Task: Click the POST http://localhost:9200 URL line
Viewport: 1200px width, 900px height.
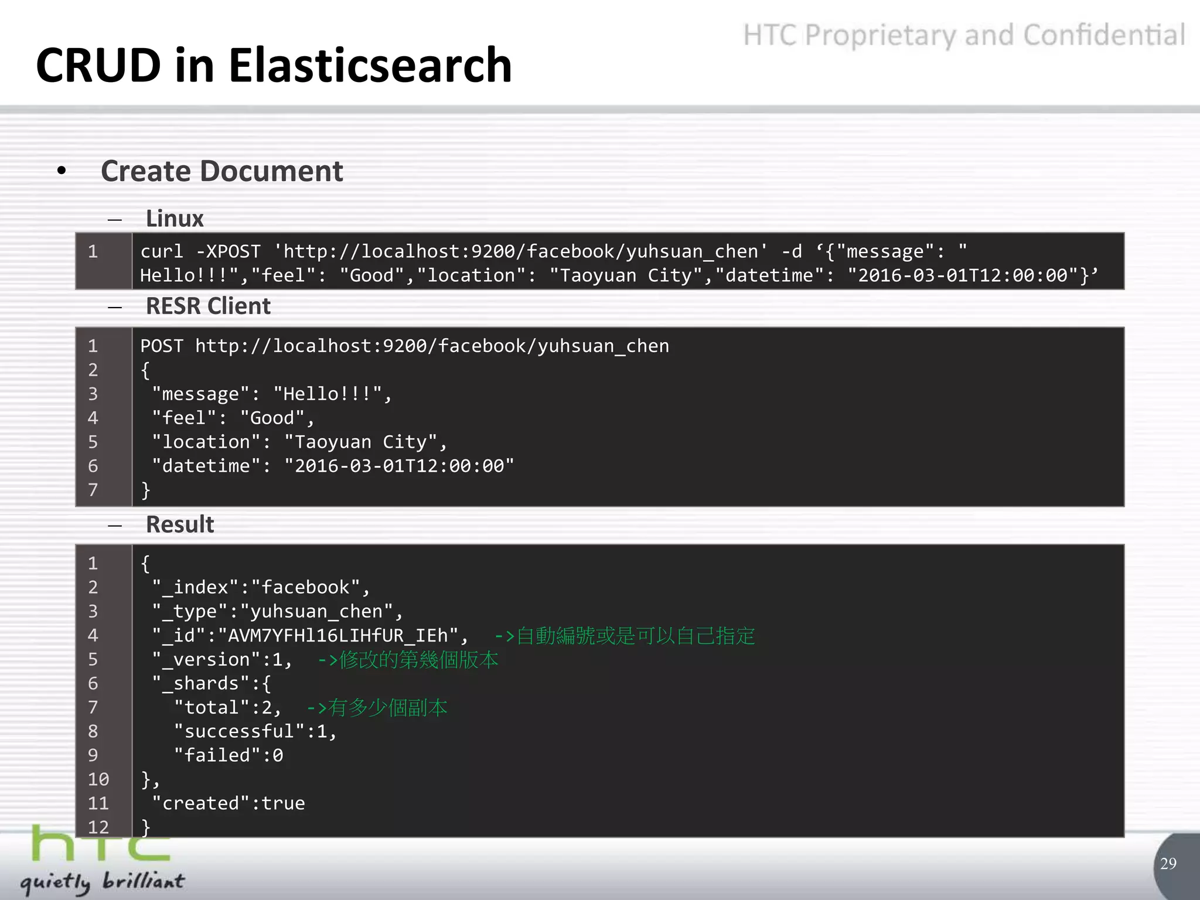Action: pos(404,346)
